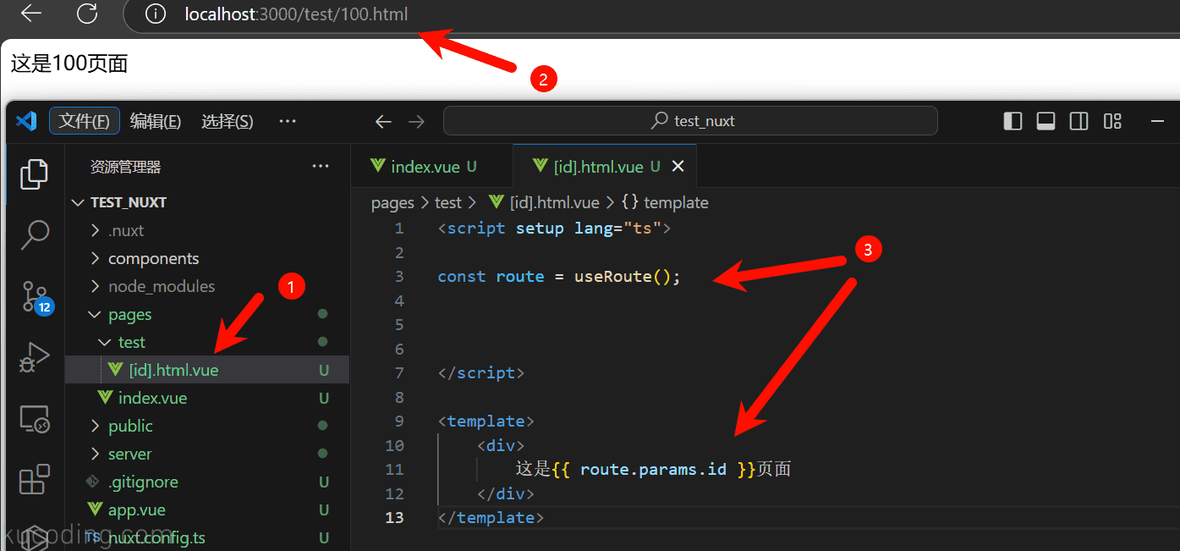
Task: Open Source Control view with 12 changes
Action: click(x=35, y=297)
